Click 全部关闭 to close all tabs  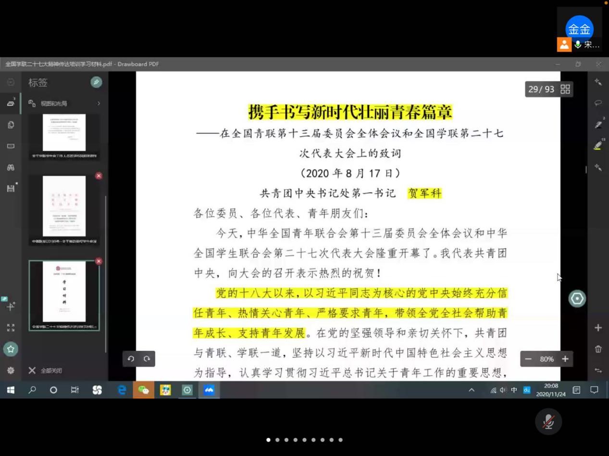(x=46, y=371)
